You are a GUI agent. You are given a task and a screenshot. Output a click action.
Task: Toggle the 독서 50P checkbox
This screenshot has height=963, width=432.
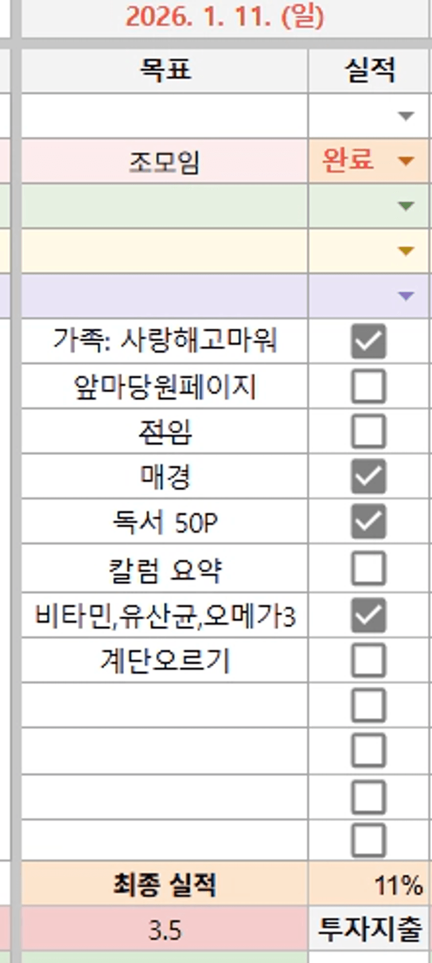pos(368,522)
